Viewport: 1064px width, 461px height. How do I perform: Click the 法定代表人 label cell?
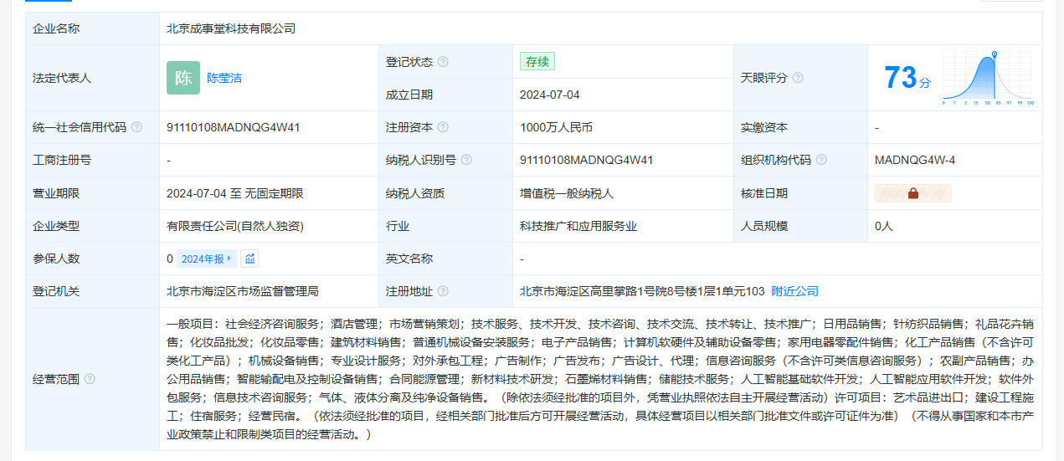[x=93, y=78]
